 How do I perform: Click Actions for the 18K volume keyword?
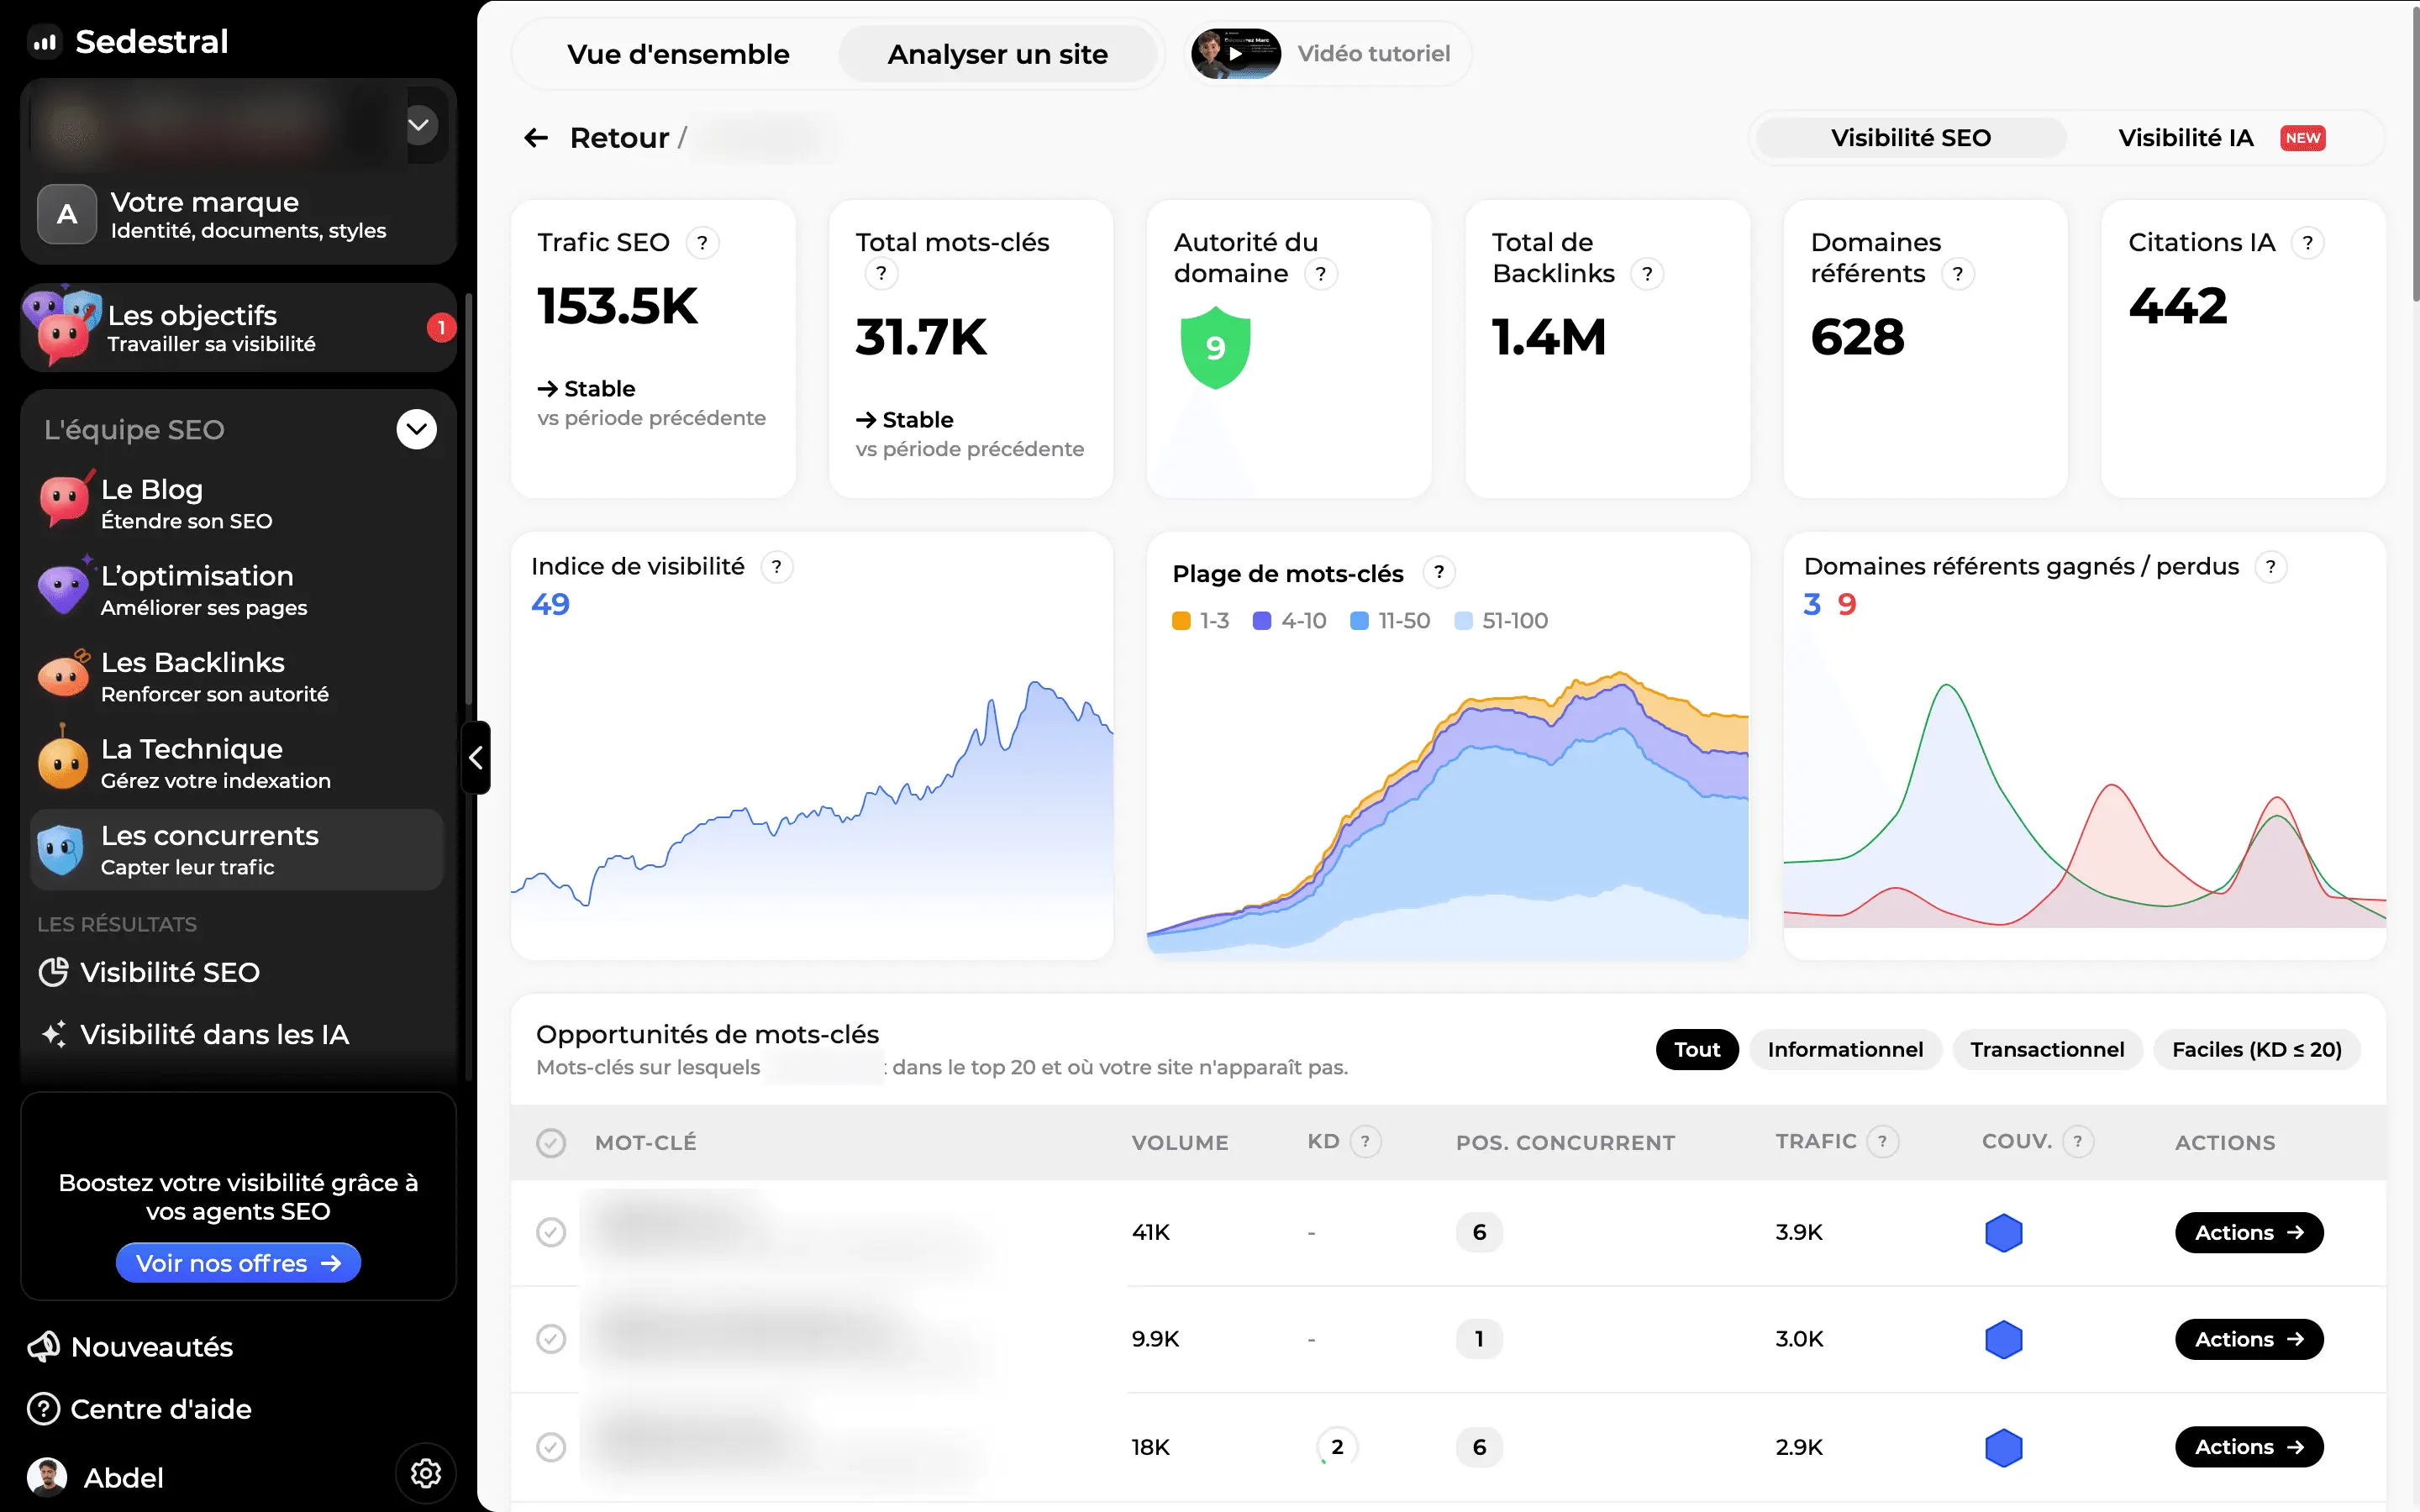(x=2249, y=1447)
